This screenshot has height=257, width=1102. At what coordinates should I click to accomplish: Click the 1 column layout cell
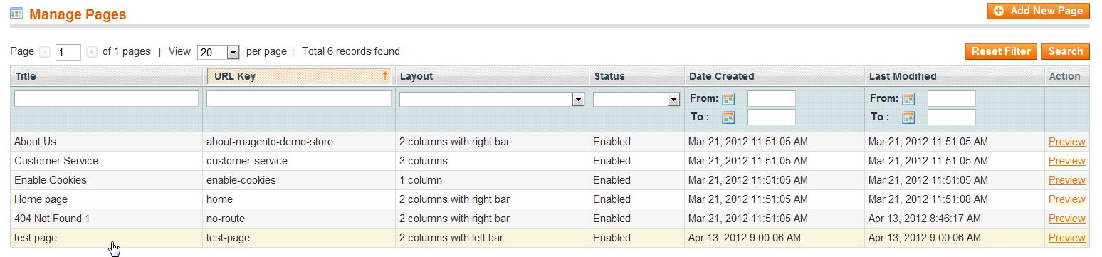pyautogui.click(x=493, y=180)
